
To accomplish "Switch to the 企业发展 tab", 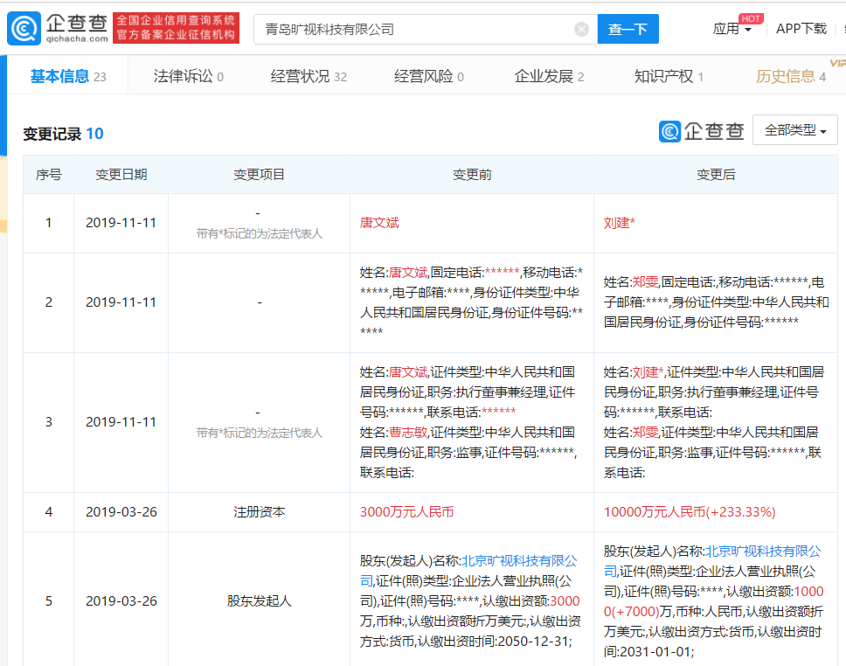I will coord(549,77).
